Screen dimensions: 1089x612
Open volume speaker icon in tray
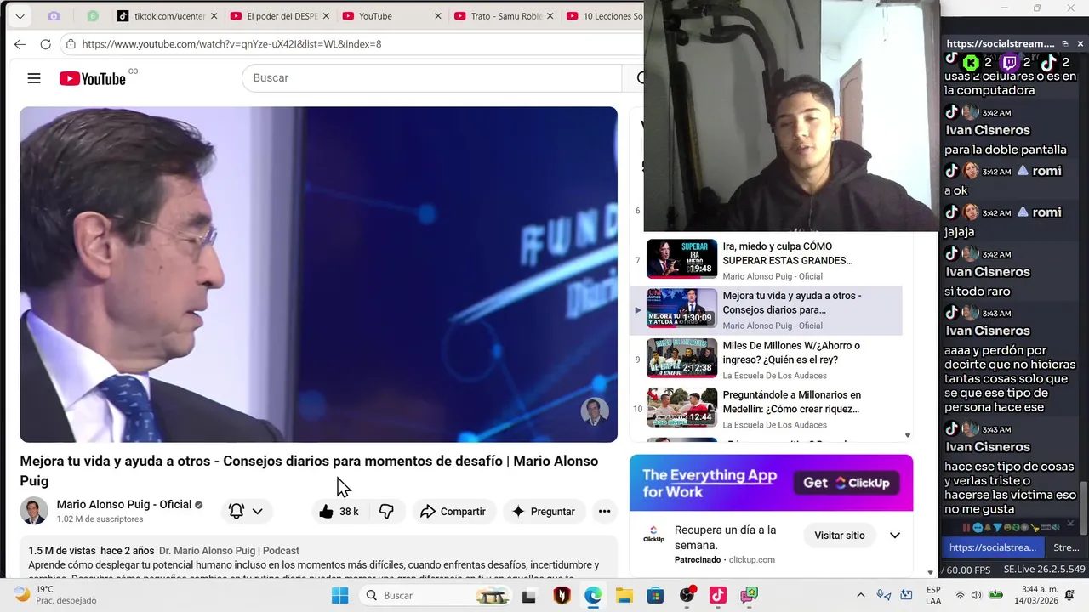click(976, 595)
